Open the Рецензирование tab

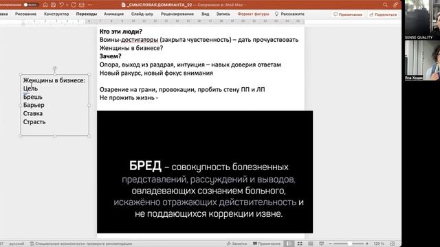pyautogui.click(x=177, y=14)
